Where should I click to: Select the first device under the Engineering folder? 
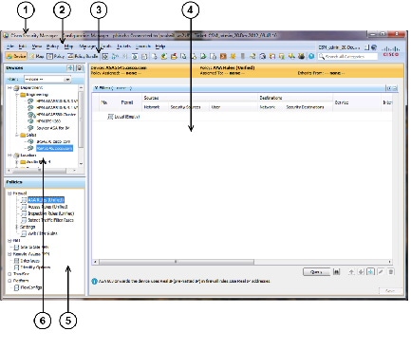pyautogui.click(x=56, y=101)
